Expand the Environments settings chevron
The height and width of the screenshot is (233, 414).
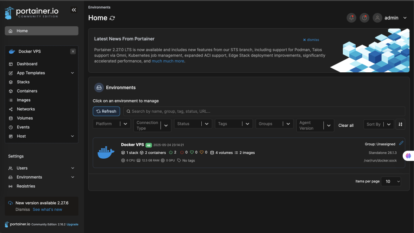[73, 177]
